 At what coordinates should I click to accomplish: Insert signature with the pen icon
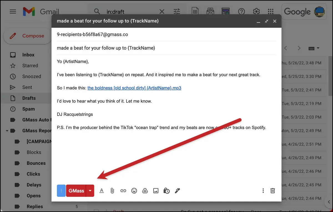point(177,191)
